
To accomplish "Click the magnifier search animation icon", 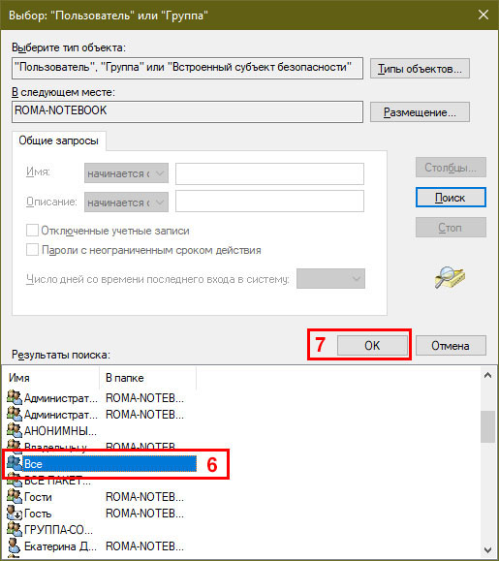I will pos(450,277).
